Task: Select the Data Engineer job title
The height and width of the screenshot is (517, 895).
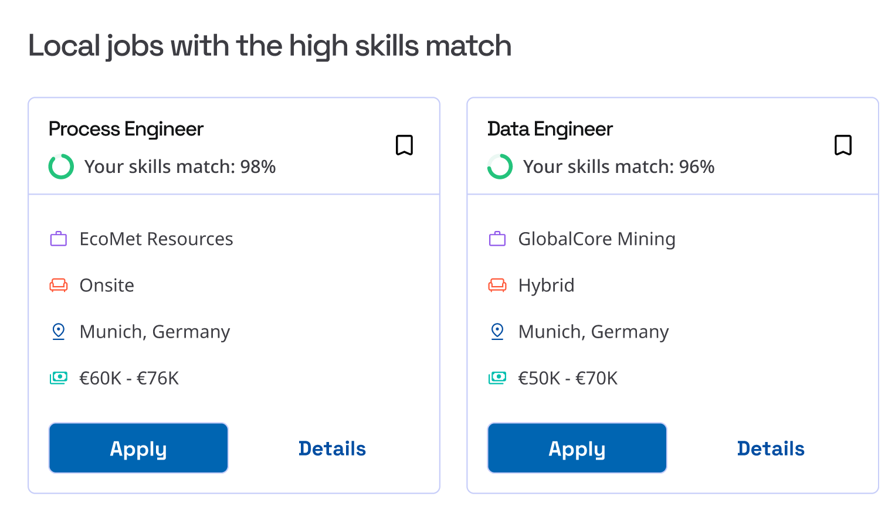Action: (550, 129)
